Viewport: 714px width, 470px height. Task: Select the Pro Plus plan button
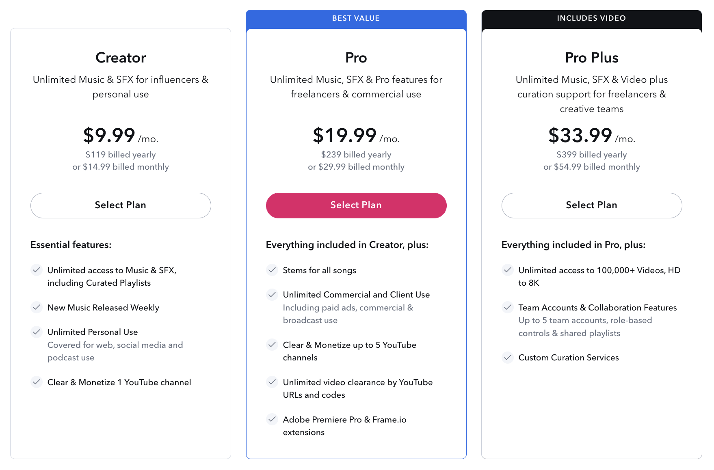coord(591,205)
